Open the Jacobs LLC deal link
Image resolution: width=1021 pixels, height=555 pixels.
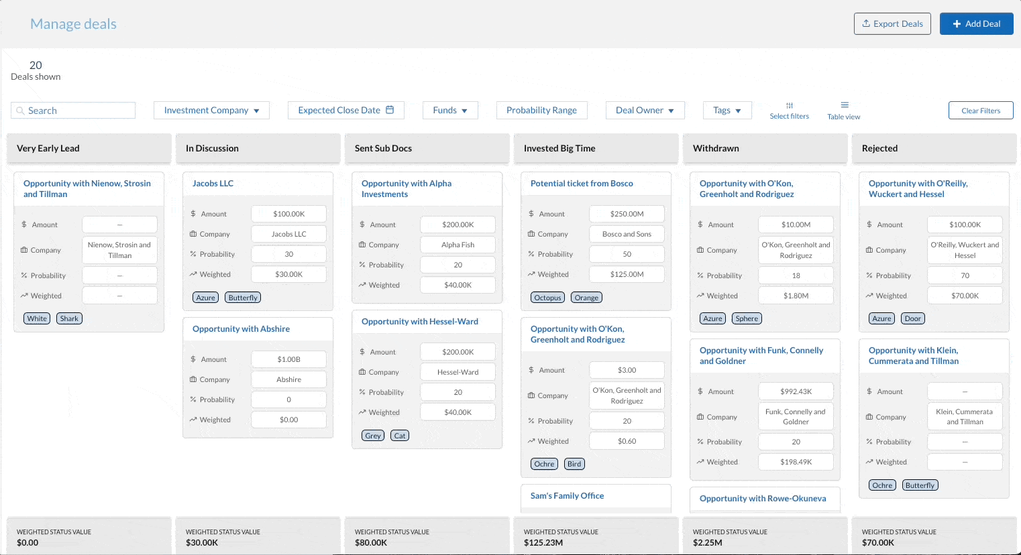click(213, 183)
